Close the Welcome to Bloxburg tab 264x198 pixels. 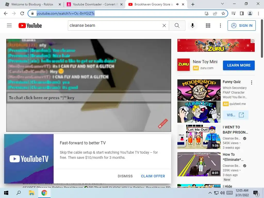coord(60,5)
